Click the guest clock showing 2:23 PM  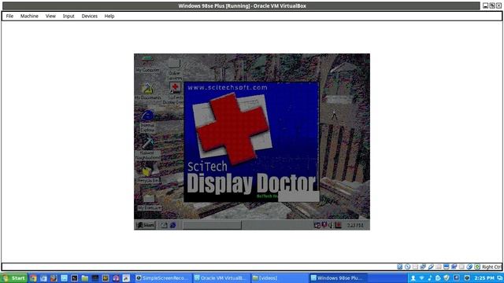(x=355, y=226)
